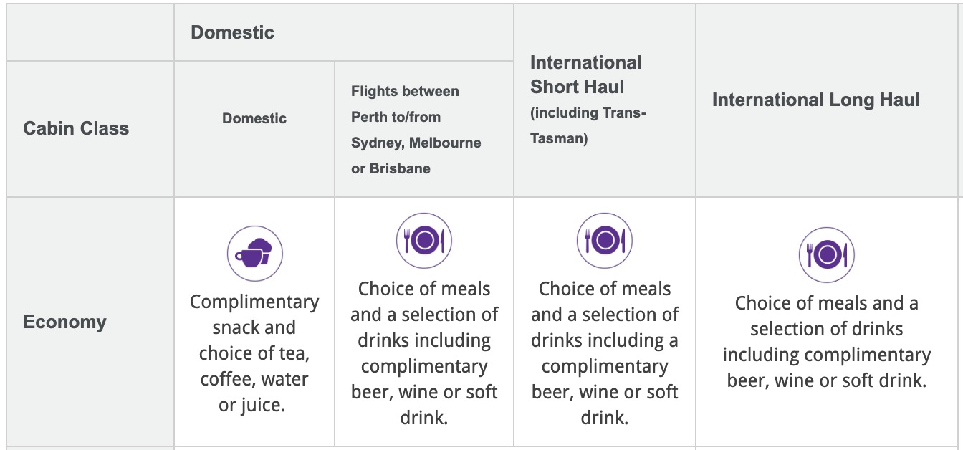Viewport: 963px width, 450px height.
Task: Click the including Trans-Tasman subtitle
Action: point(588,125)
